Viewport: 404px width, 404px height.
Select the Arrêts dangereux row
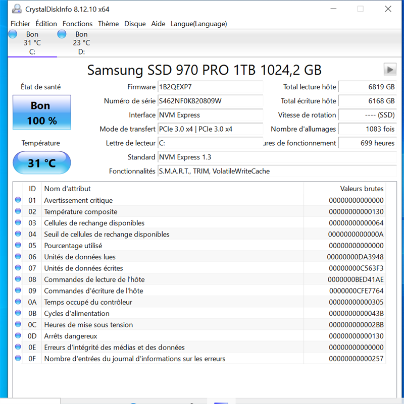[x=199, y=336]
